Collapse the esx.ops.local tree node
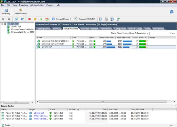This screenshot has width=177, height=127. tap(2, 24)
